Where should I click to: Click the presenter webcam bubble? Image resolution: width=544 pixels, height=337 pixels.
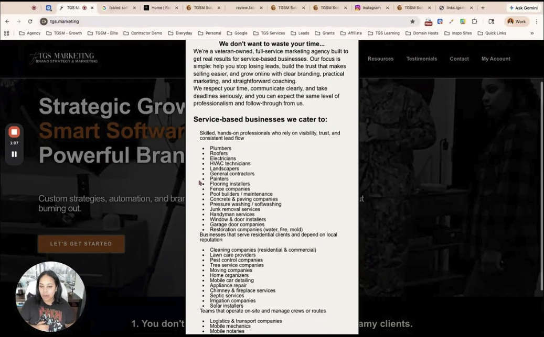click(50, 297)
